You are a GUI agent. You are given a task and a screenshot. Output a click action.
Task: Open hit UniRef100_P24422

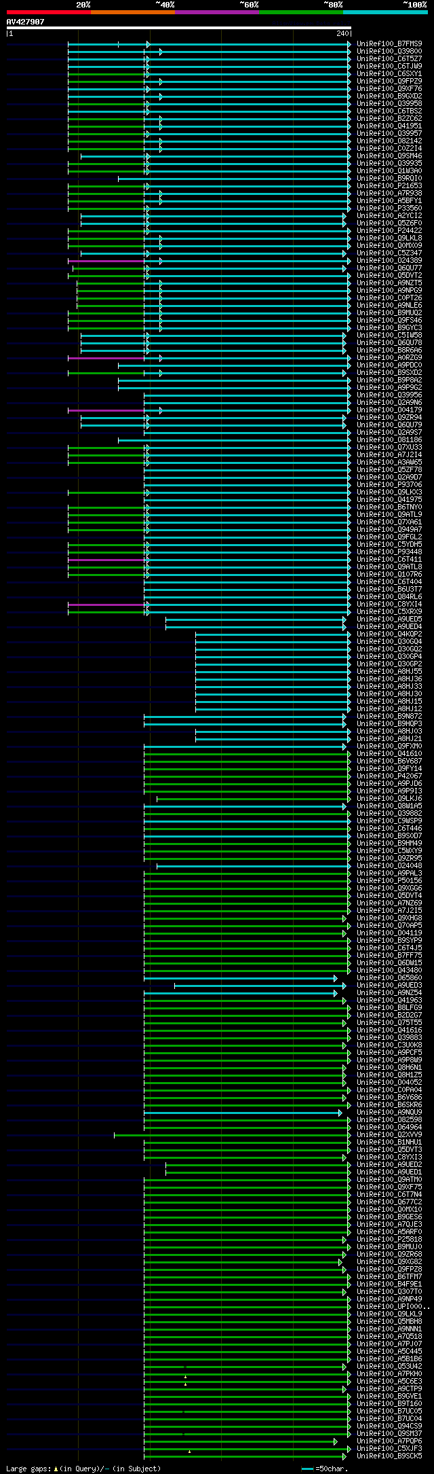coord(389,230)
